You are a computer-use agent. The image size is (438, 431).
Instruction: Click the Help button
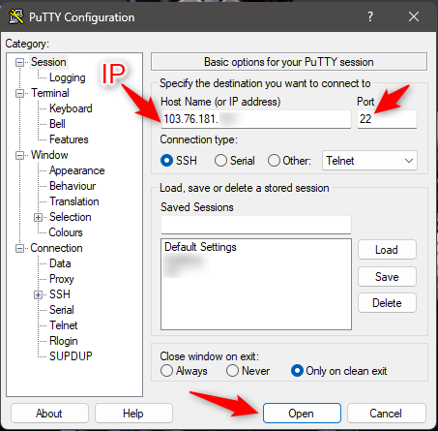click(x=133, y=414)
